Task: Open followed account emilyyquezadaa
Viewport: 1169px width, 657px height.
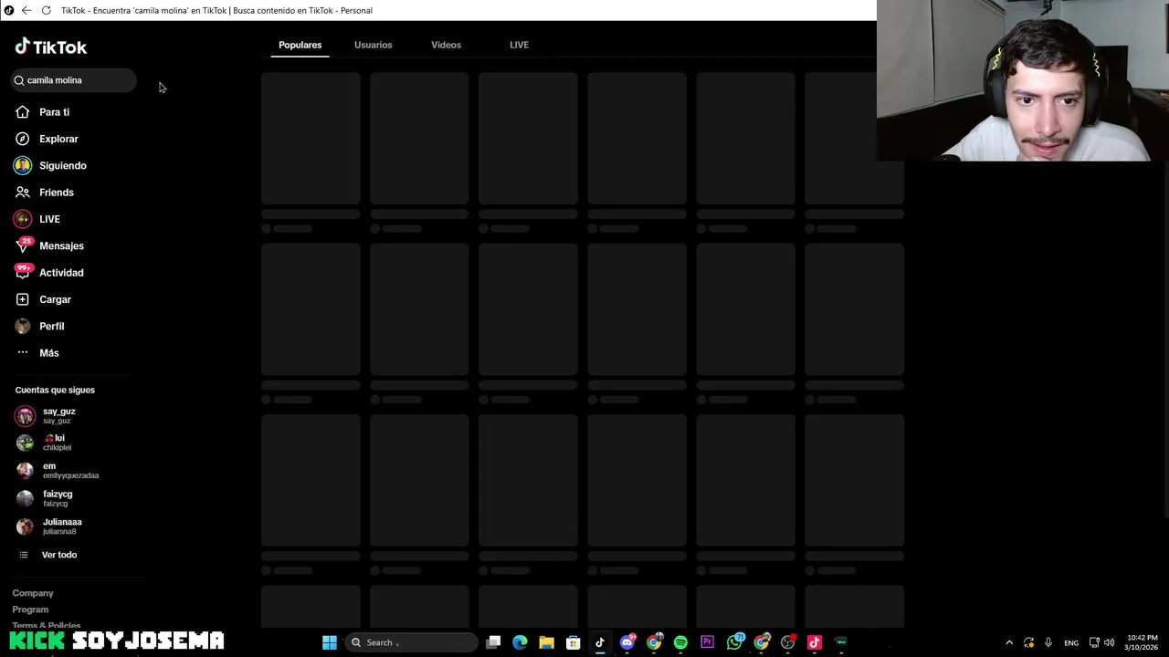Action: 57,470
